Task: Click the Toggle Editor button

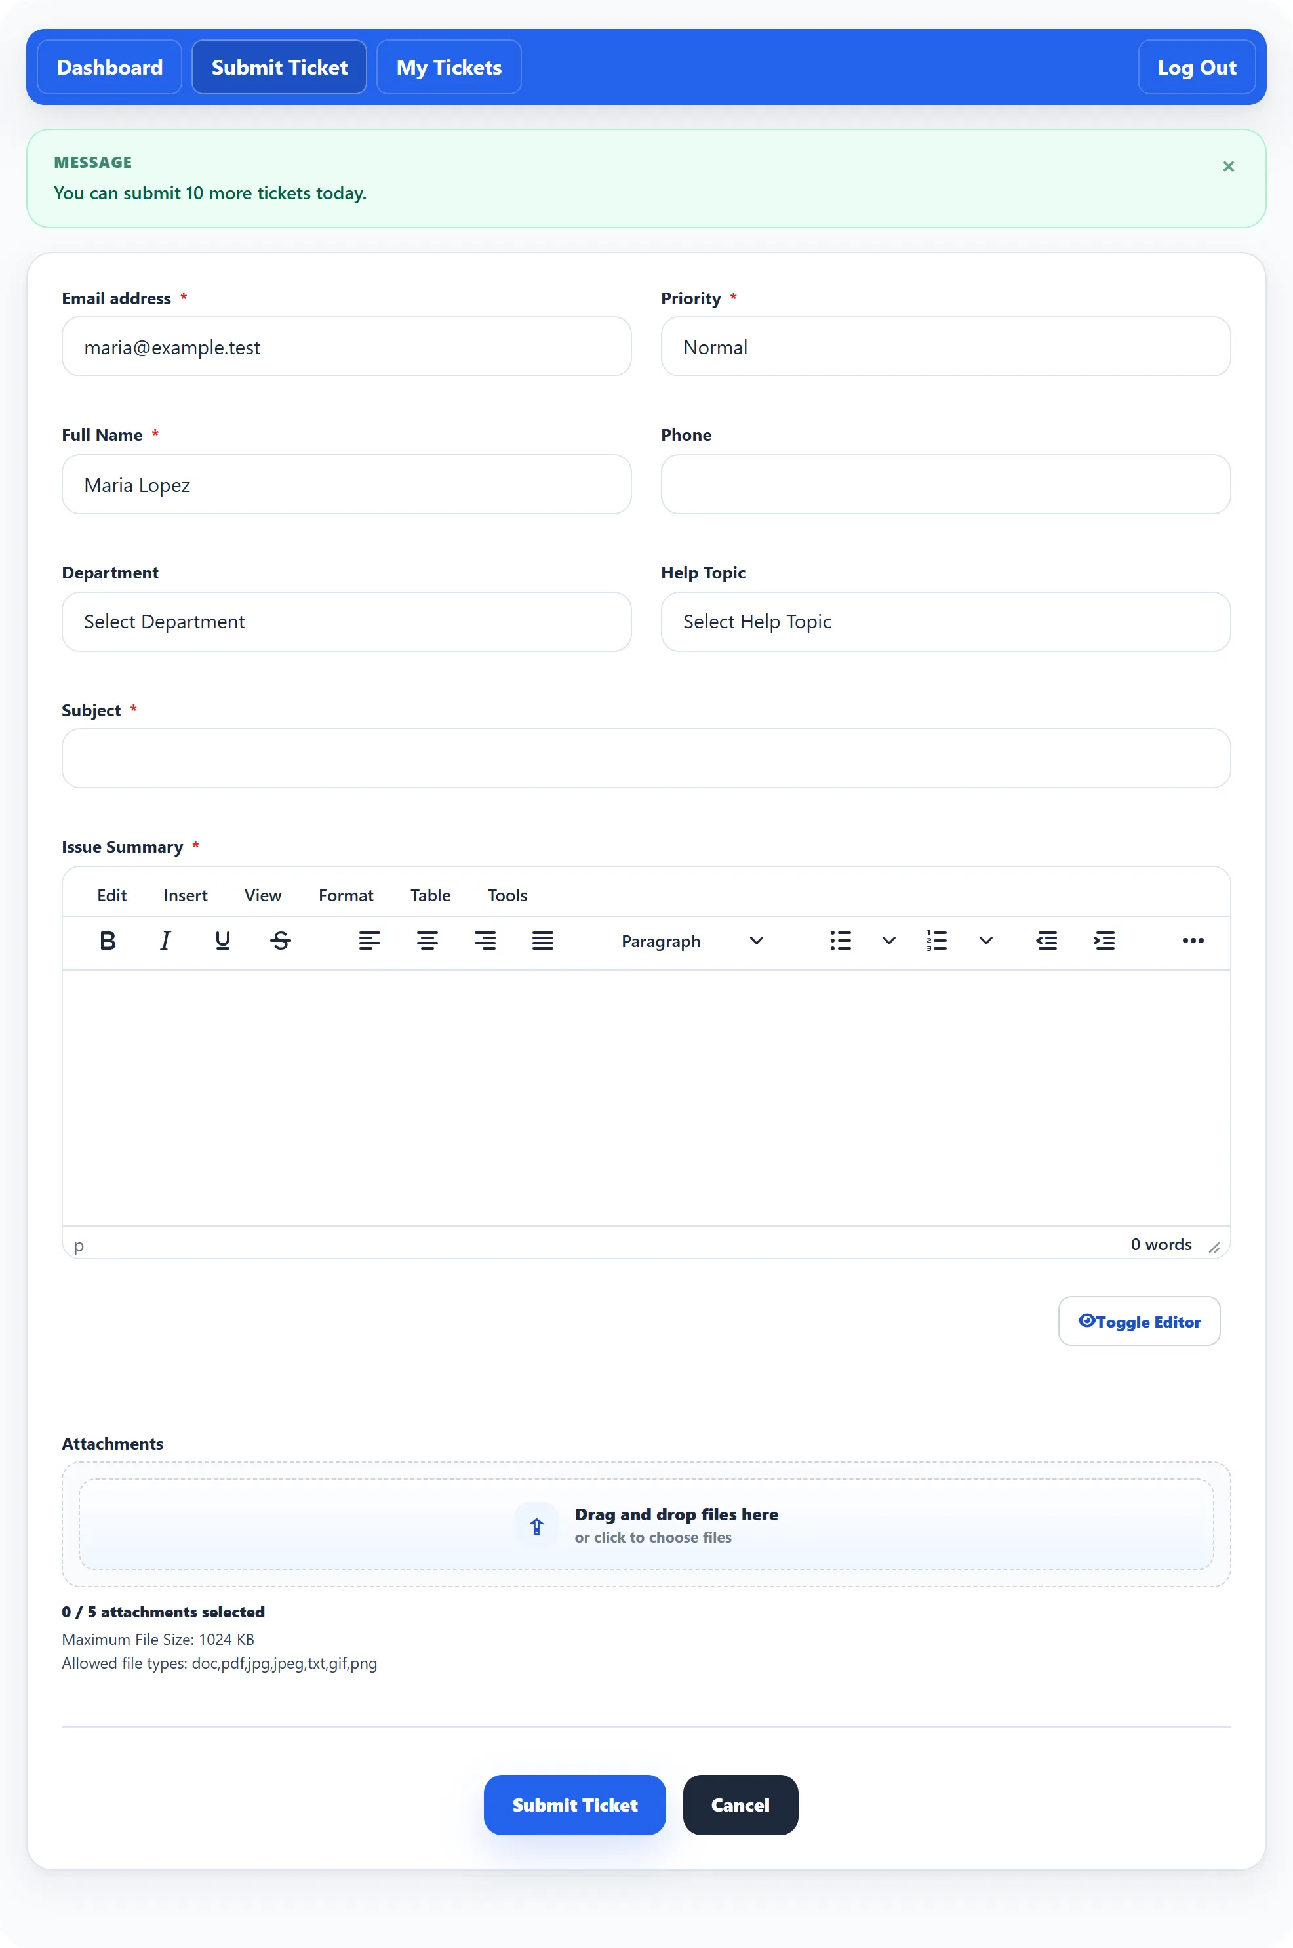Action: [x=1139, y=1321]
